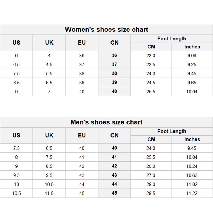The image size is (213, 213).
Task: Click women's UK size 4.5 cell
Action: tap(49, 64)
